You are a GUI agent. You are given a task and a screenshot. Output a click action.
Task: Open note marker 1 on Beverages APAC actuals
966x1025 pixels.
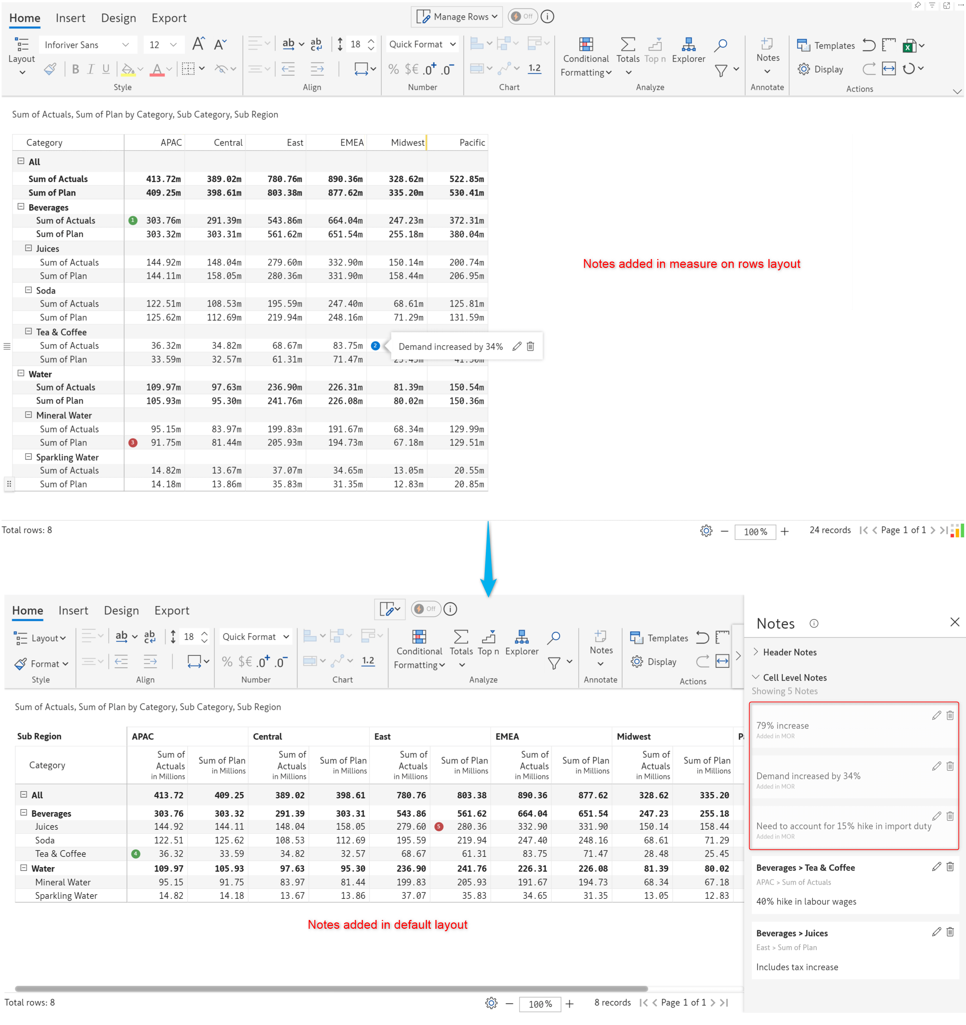tap(133, 221)
